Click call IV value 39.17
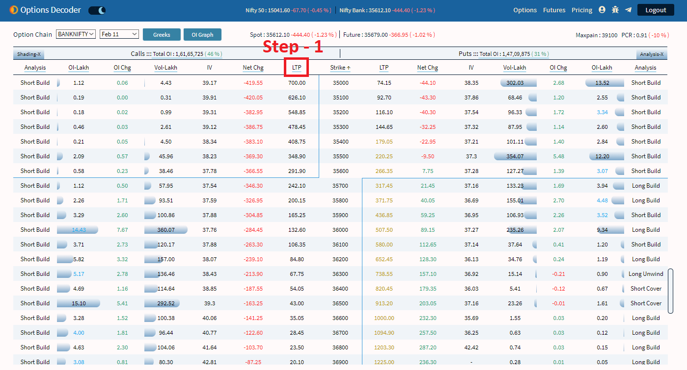 (x=209, y=83)
